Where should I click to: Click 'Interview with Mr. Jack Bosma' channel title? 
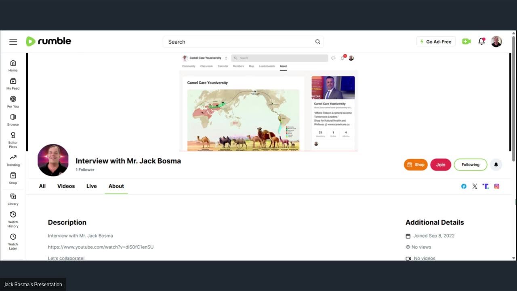pos(128,161)
